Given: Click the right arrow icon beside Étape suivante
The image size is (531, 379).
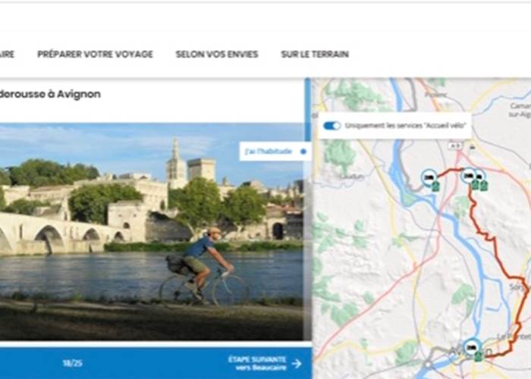Looking at the screenshot, I should pyautogui.click(x=296, y=364).
